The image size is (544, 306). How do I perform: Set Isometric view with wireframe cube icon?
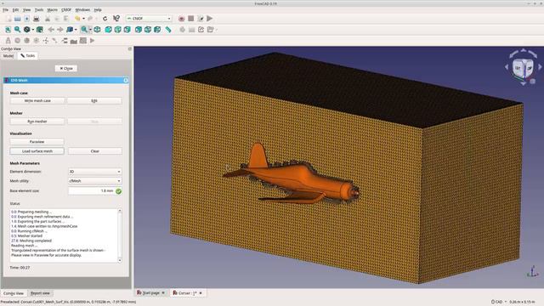pos(97,30)
